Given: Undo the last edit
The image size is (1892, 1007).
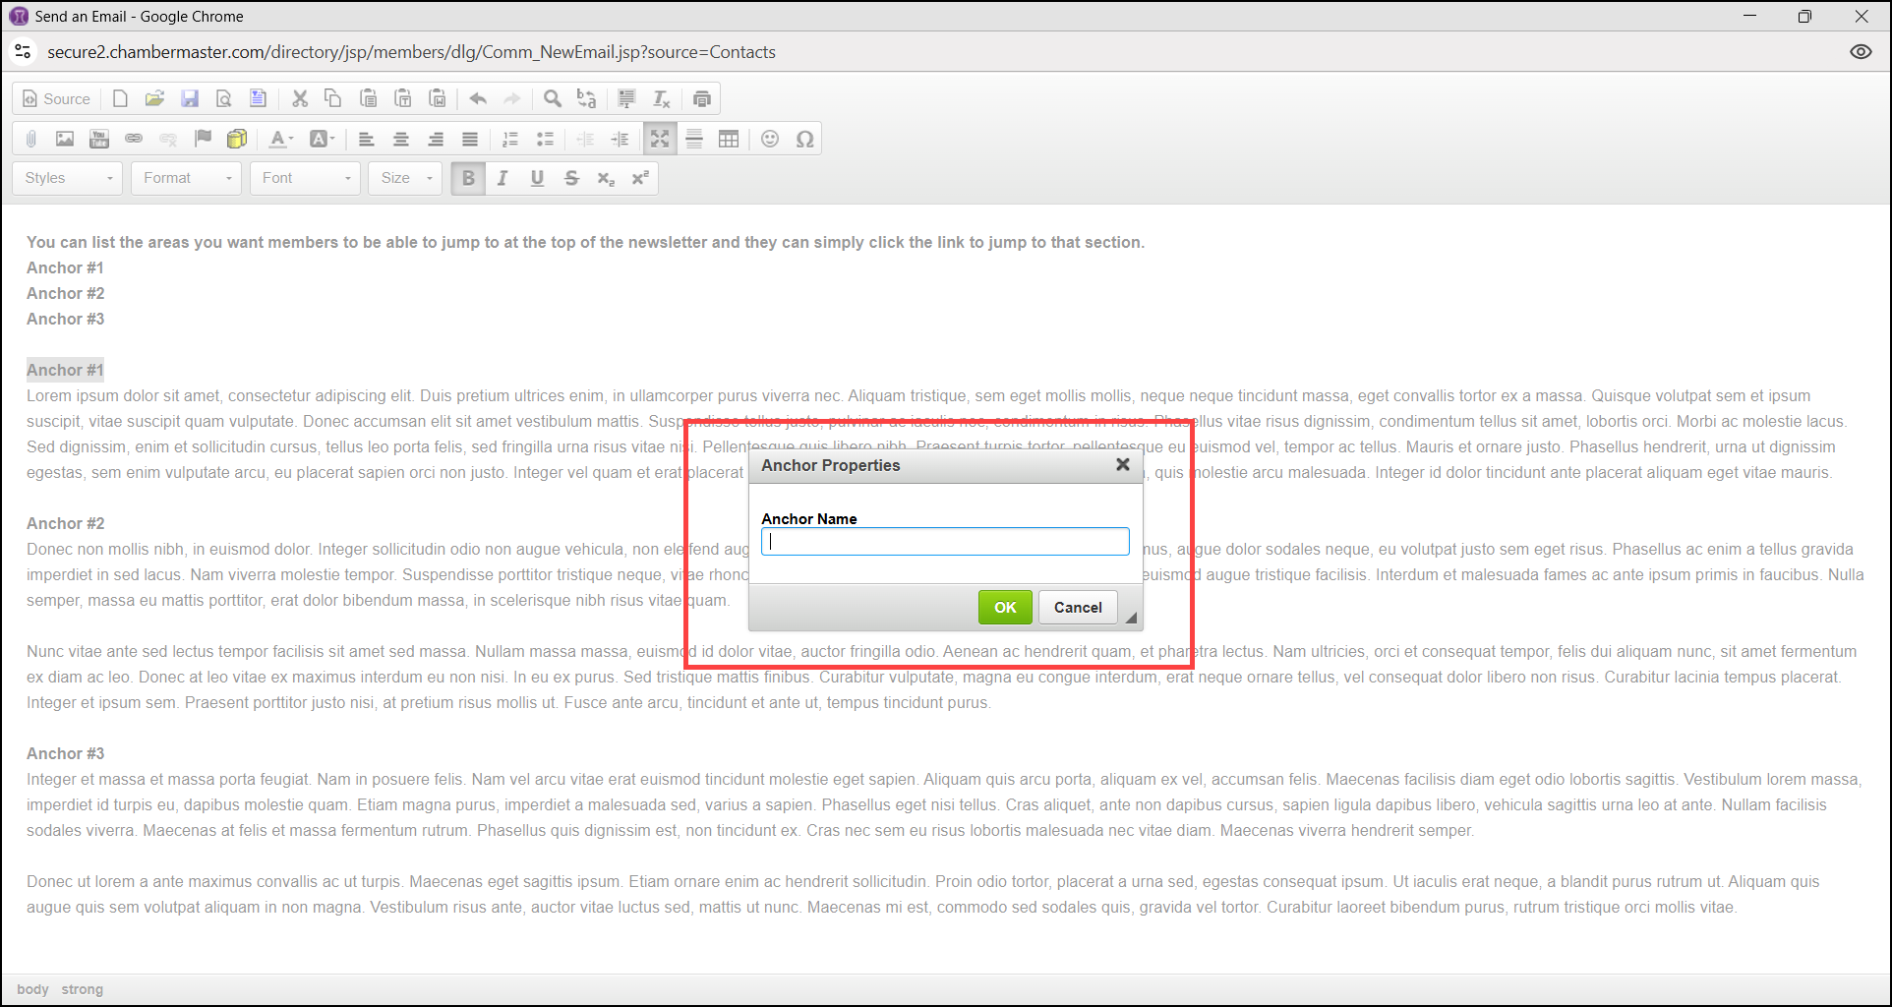Looking at the screenshot, I should (478, 98).
